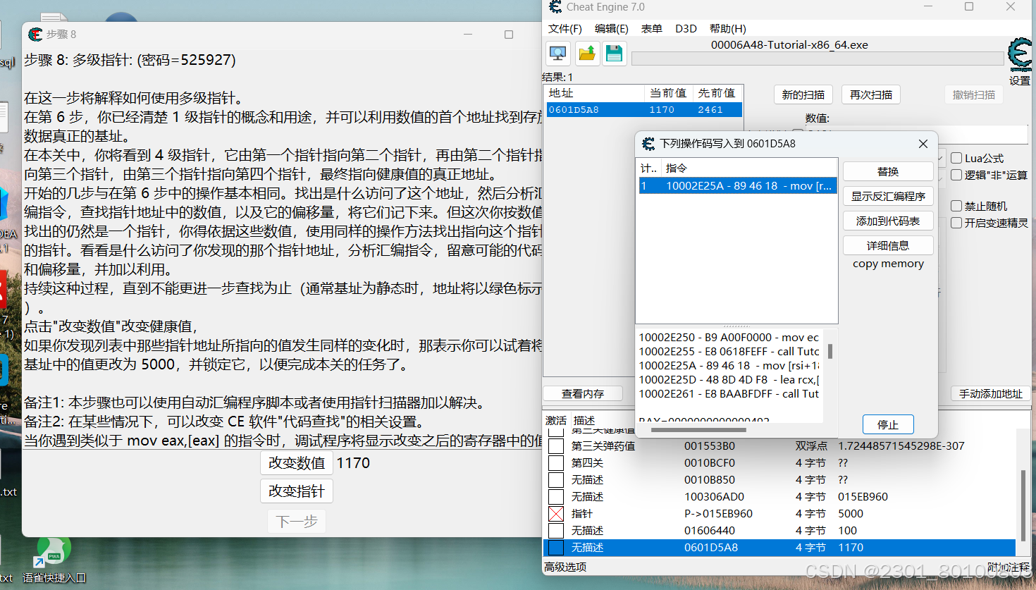Click disassembly line 10002E25D lea rcx
Screen dimensions: 1036x590
729,380
